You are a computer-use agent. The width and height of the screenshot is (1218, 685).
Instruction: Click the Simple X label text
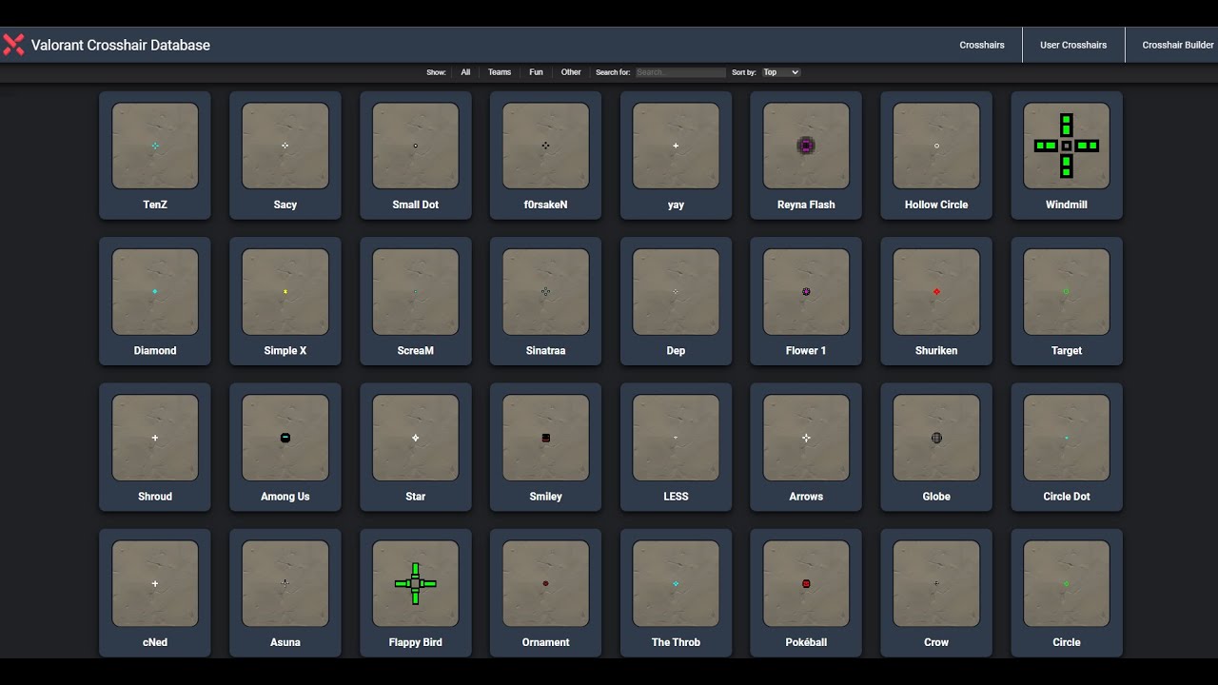point(285,350)
